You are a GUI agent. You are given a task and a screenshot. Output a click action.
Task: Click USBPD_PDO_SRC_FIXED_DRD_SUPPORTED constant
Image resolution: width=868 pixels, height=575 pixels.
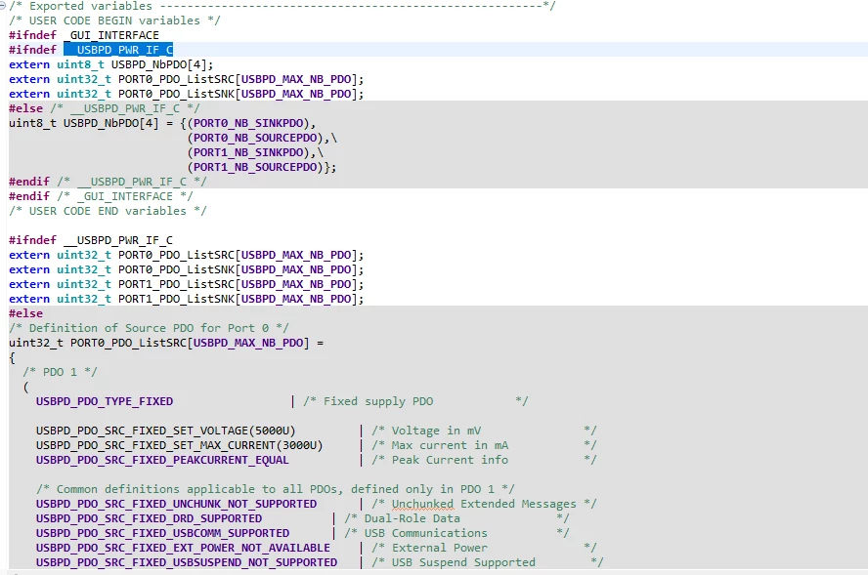coord(149,518)
